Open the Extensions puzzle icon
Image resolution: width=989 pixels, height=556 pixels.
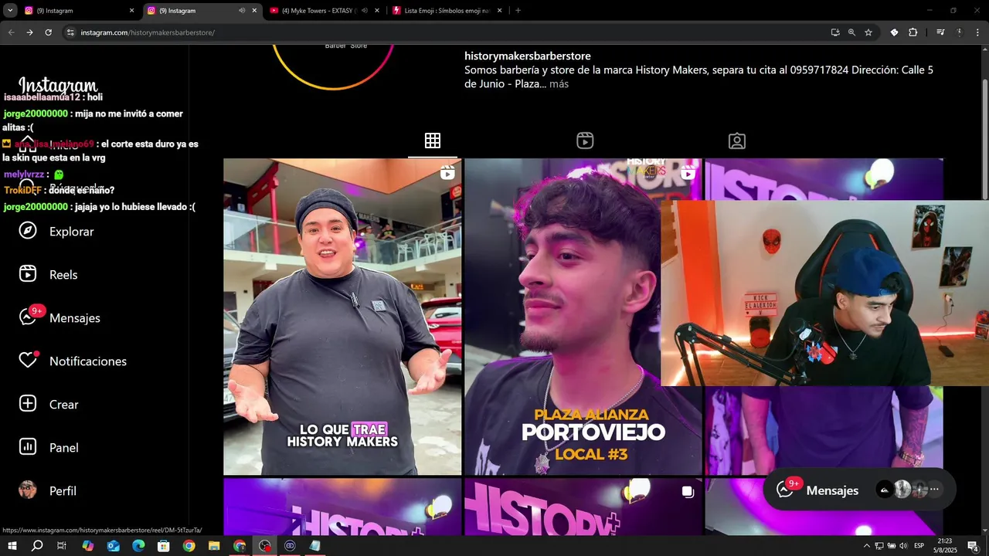click(913, 32)
